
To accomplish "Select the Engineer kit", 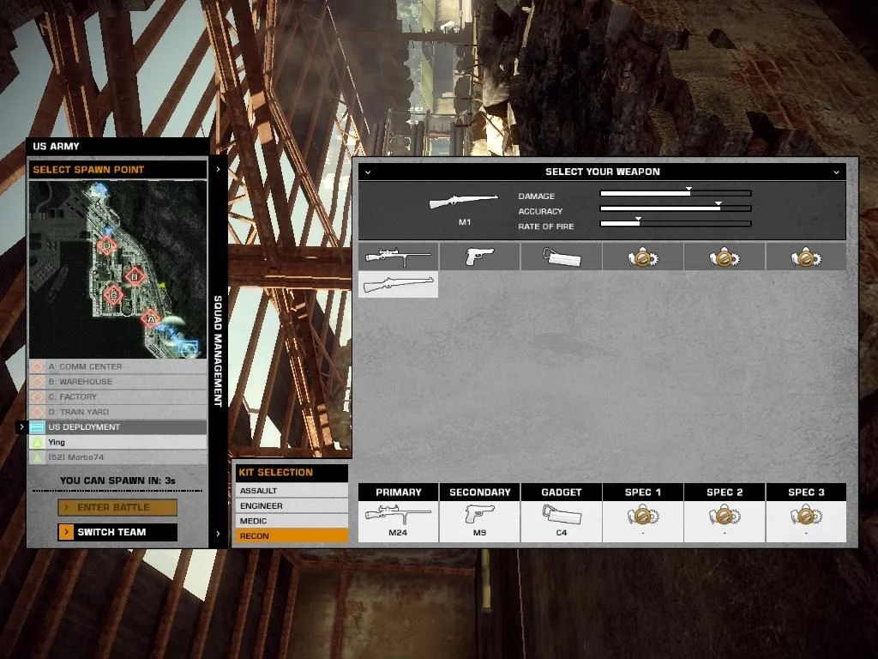I will click(x=292, y=505).
